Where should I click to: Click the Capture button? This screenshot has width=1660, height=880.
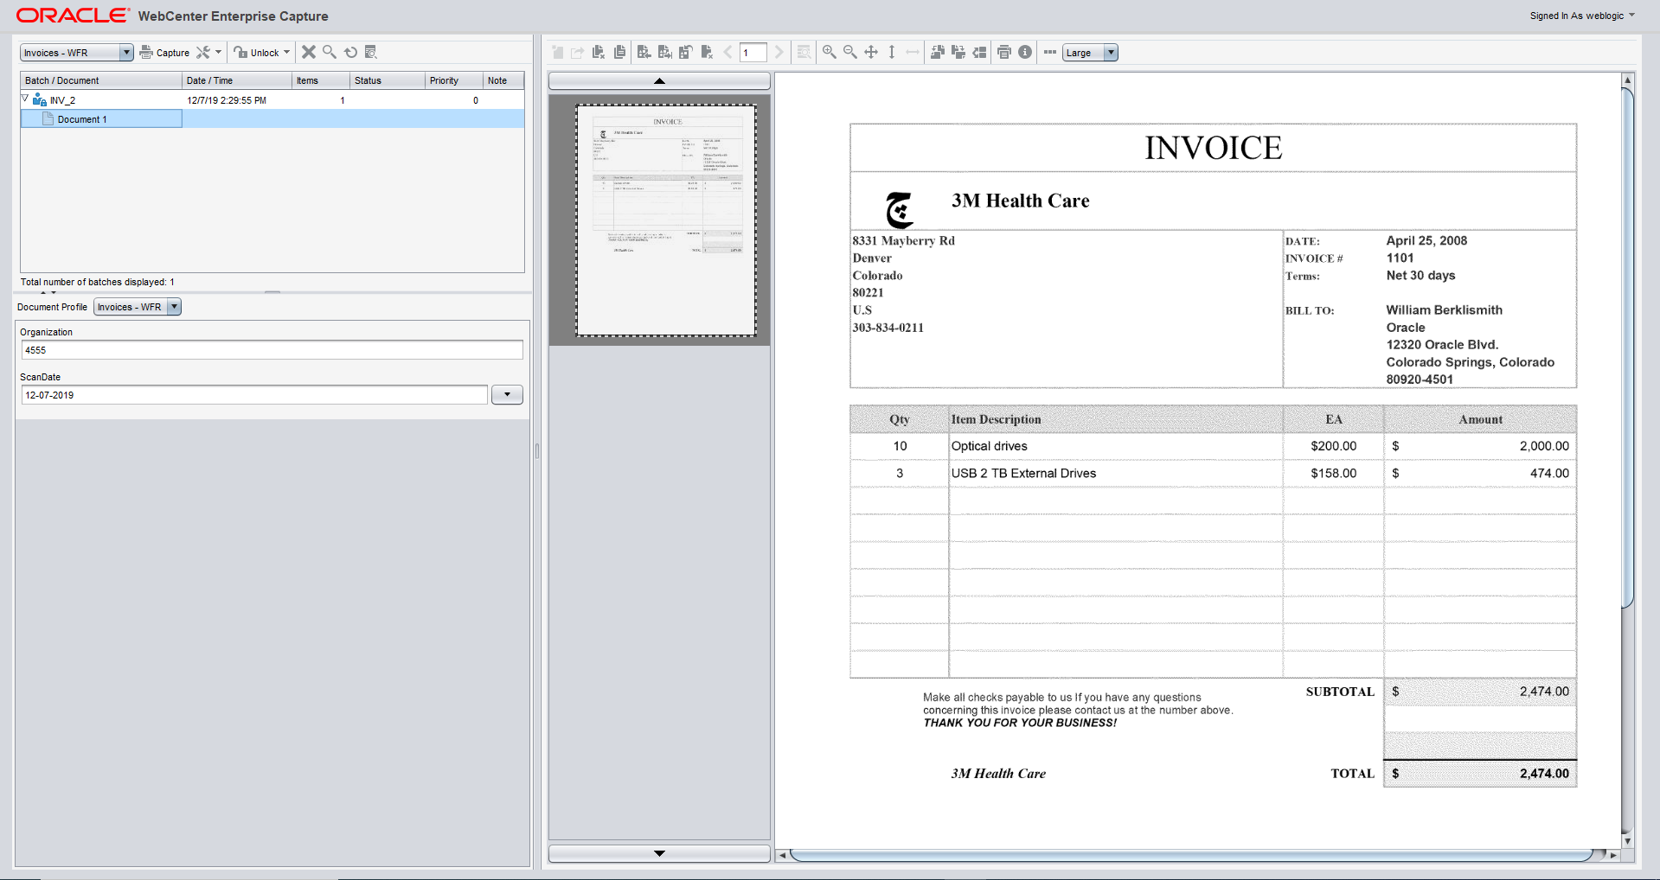pos(164,53)
